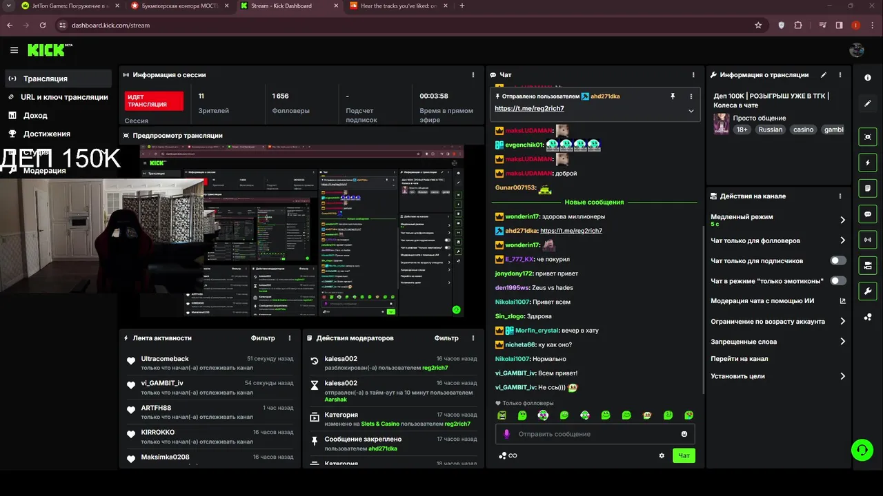This screenshot has width=883, height=496.
Task: Toggle the channel actions panel icon
Action: (x=868, y=265)
